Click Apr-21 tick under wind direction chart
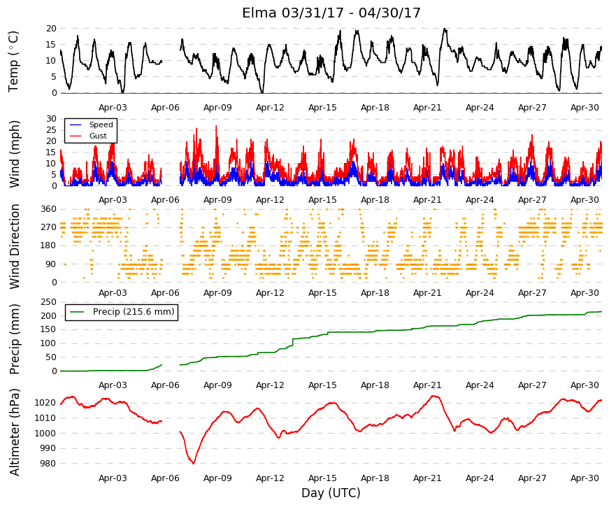The height and width of the screenshot is (507, 609). pos(427,293)
